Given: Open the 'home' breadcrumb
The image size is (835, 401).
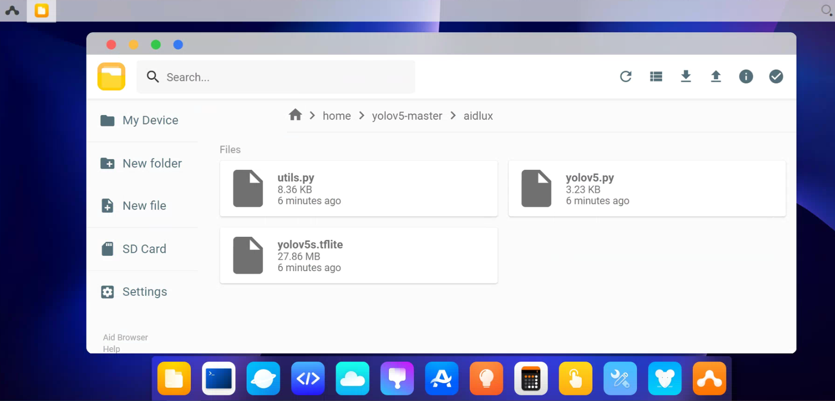Looking at the screenshot, I should point(337,116).
